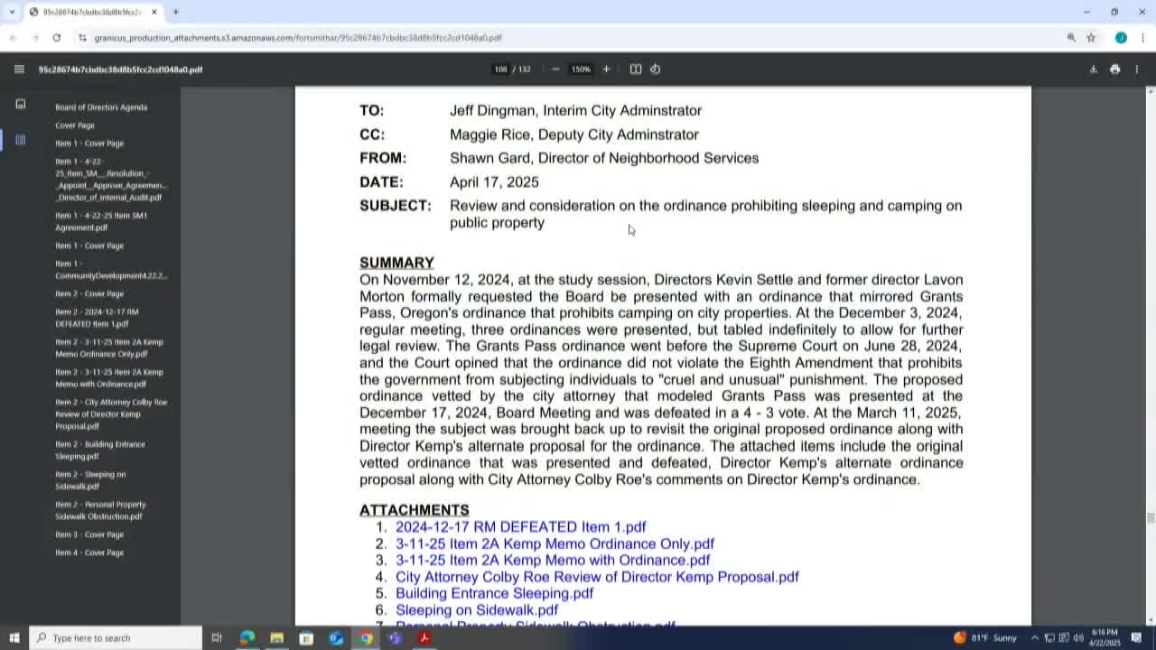Open Board of Directors Agenda outline entry
The width and height of the screenshot is (1156, 650).
pos(101,107)
